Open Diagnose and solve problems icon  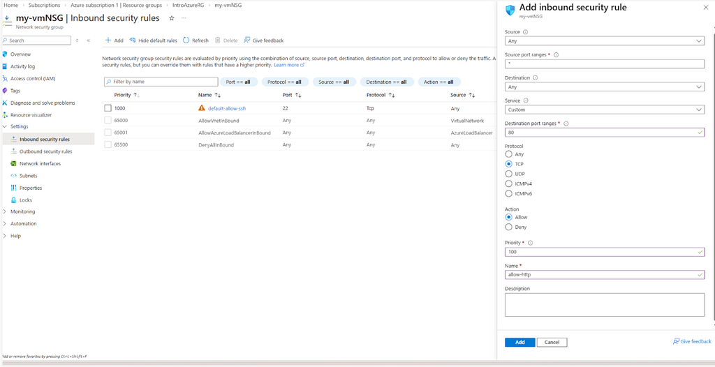[5, 103]
